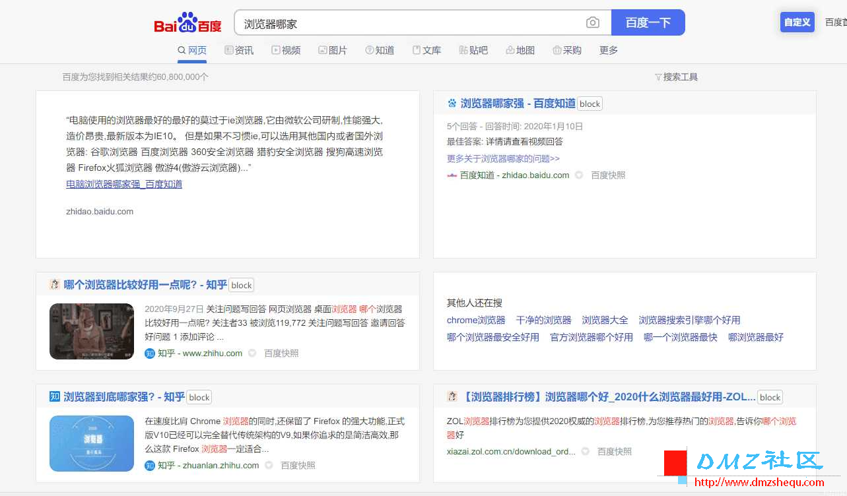Go to the 地图 tab
Viewport: 847px width, 496px height.
[x=520, y=50]
